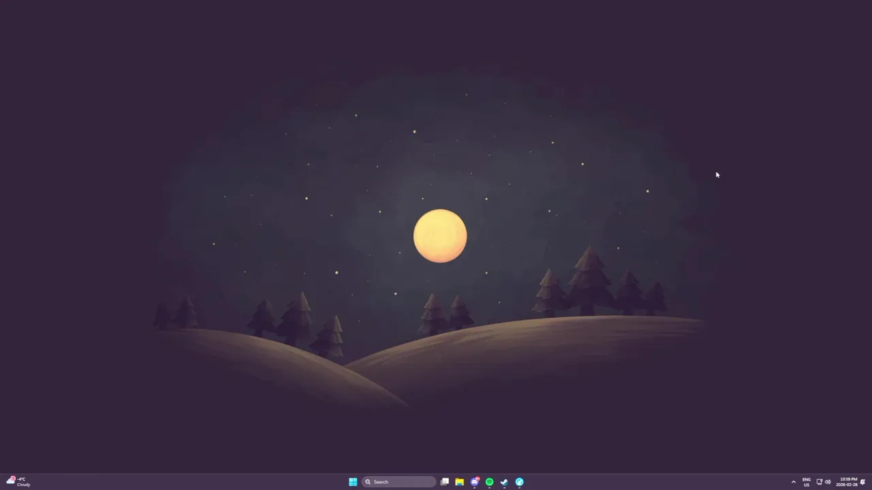Open Task View from the taskbar

click(445, 482)
